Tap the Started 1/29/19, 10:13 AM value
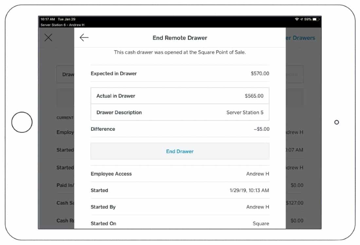Image resolution: width=360 pixels, height=245 pixels. (249, 190)
